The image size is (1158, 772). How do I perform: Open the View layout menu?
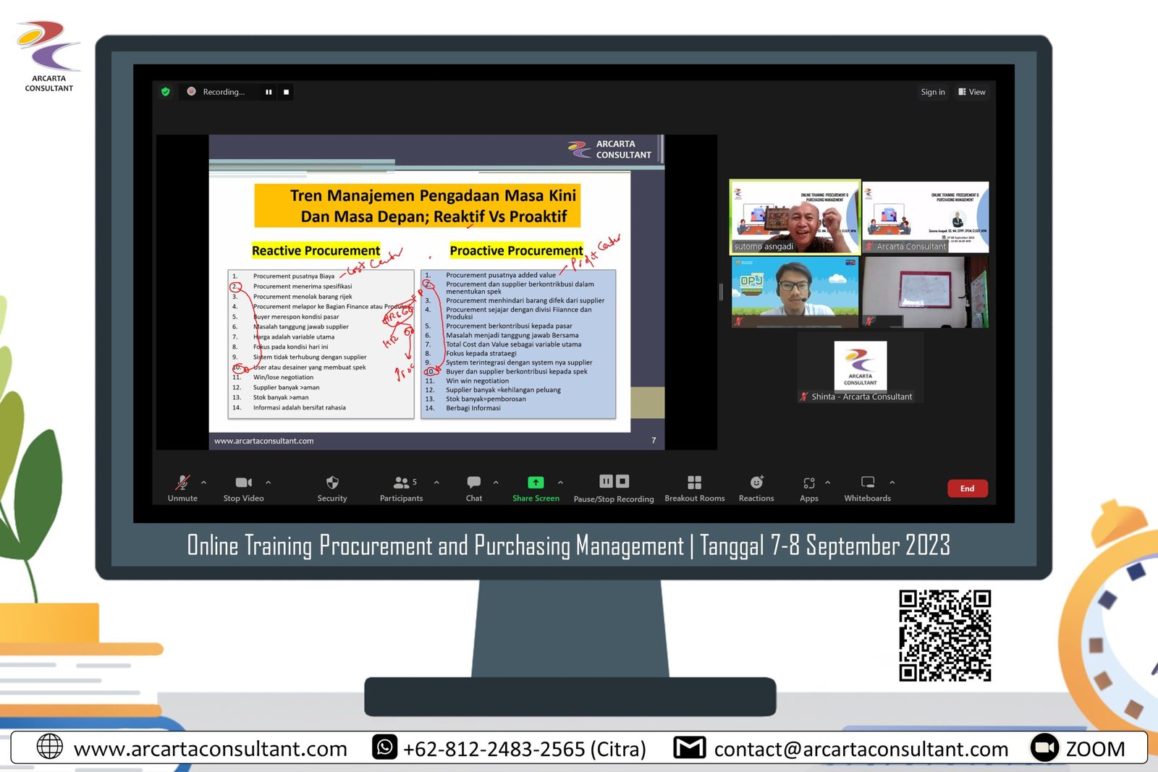(972, 92)
